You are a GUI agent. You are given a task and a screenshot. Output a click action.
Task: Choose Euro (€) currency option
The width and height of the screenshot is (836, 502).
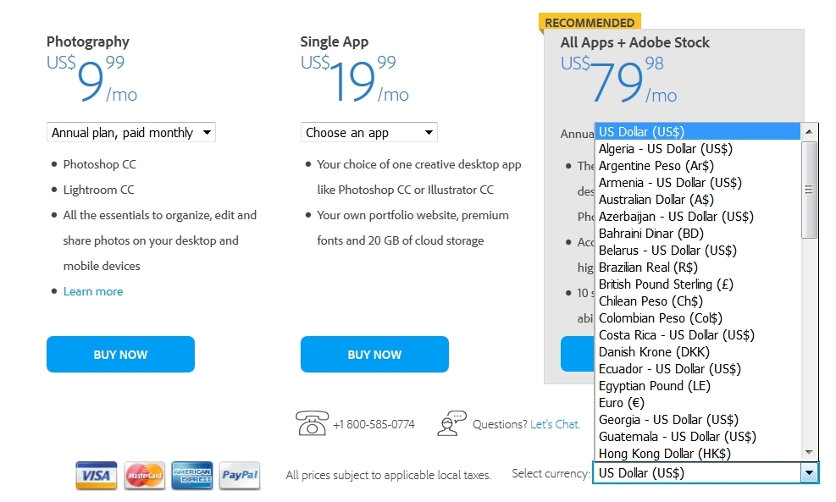[623, 403]
